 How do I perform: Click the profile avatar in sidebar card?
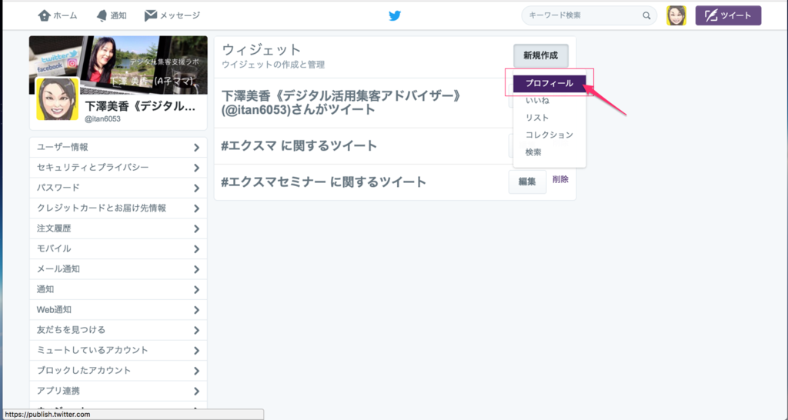click(57, 98)
